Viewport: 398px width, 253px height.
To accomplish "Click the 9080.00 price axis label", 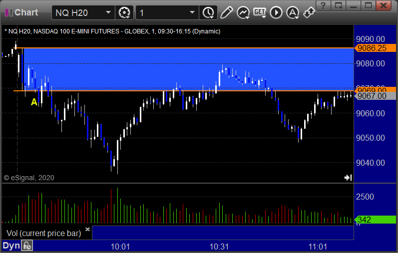I will tap(371, 63).
